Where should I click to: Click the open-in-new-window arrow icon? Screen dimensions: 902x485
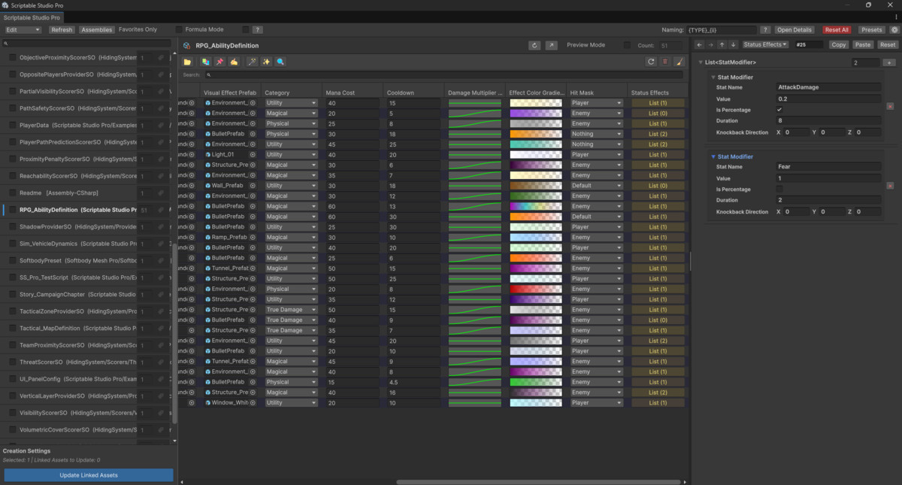coord(550,45)
